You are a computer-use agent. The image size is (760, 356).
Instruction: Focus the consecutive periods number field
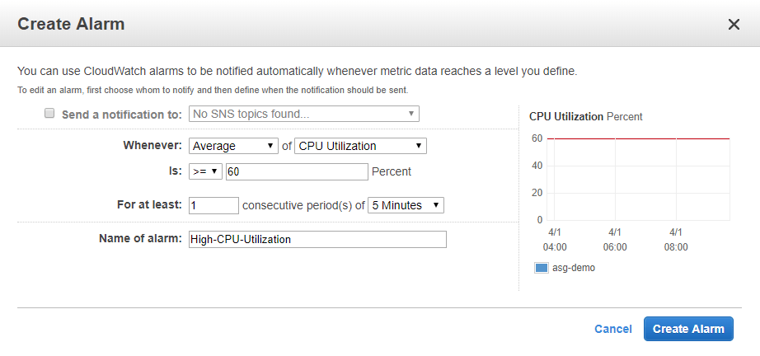[213, 205]
